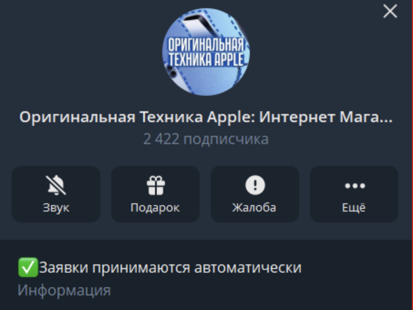This screenshot has width=413, height=310.
Task: Click the 2 422 подписчика counter
Action: tap(206, 139)
